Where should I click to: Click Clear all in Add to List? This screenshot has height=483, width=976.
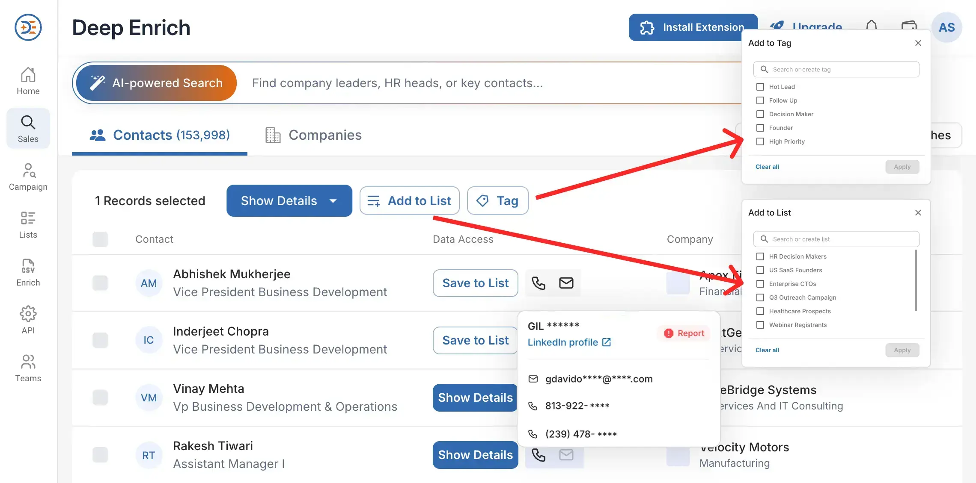tap(767, 350)
